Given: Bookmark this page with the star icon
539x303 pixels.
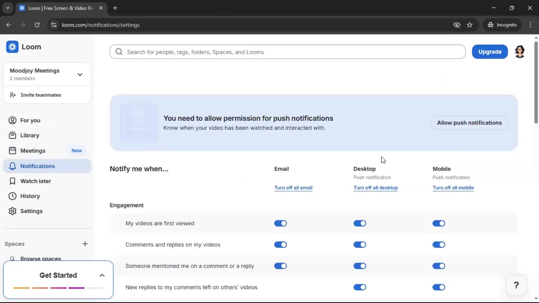Looking at the screenshot, I should 470,25.
